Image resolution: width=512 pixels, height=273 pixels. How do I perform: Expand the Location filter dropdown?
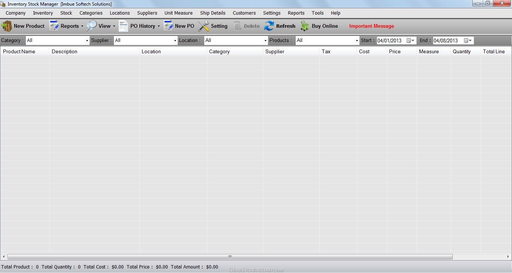[x=265, y=40]
